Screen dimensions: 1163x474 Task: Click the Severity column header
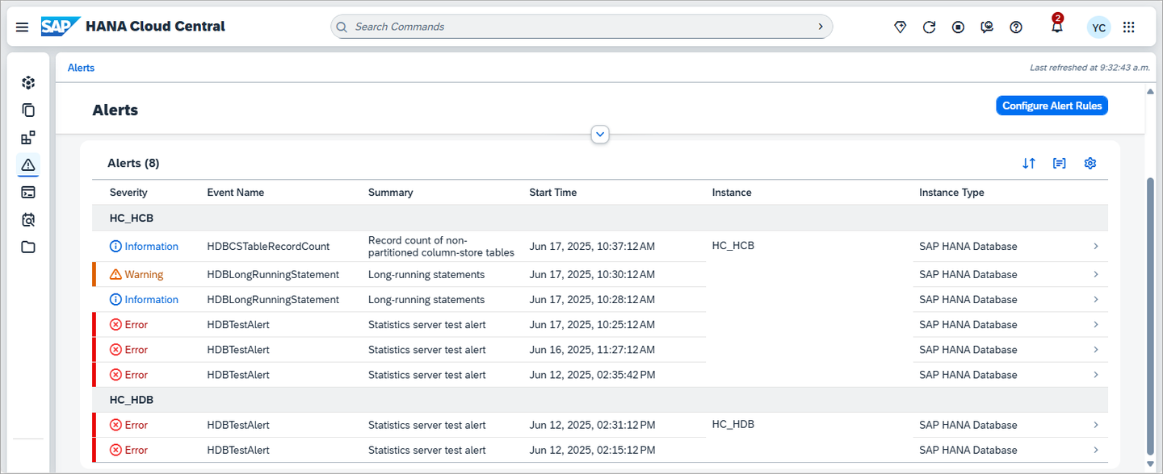[128, 193]
